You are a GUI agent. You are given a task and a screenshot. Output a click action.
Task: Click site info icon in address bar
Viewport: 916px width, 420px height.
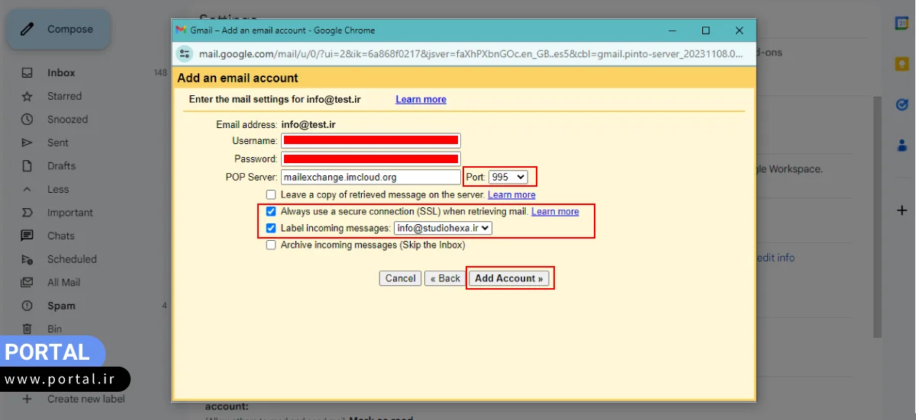pyautogui.click(x=185, y=53)
